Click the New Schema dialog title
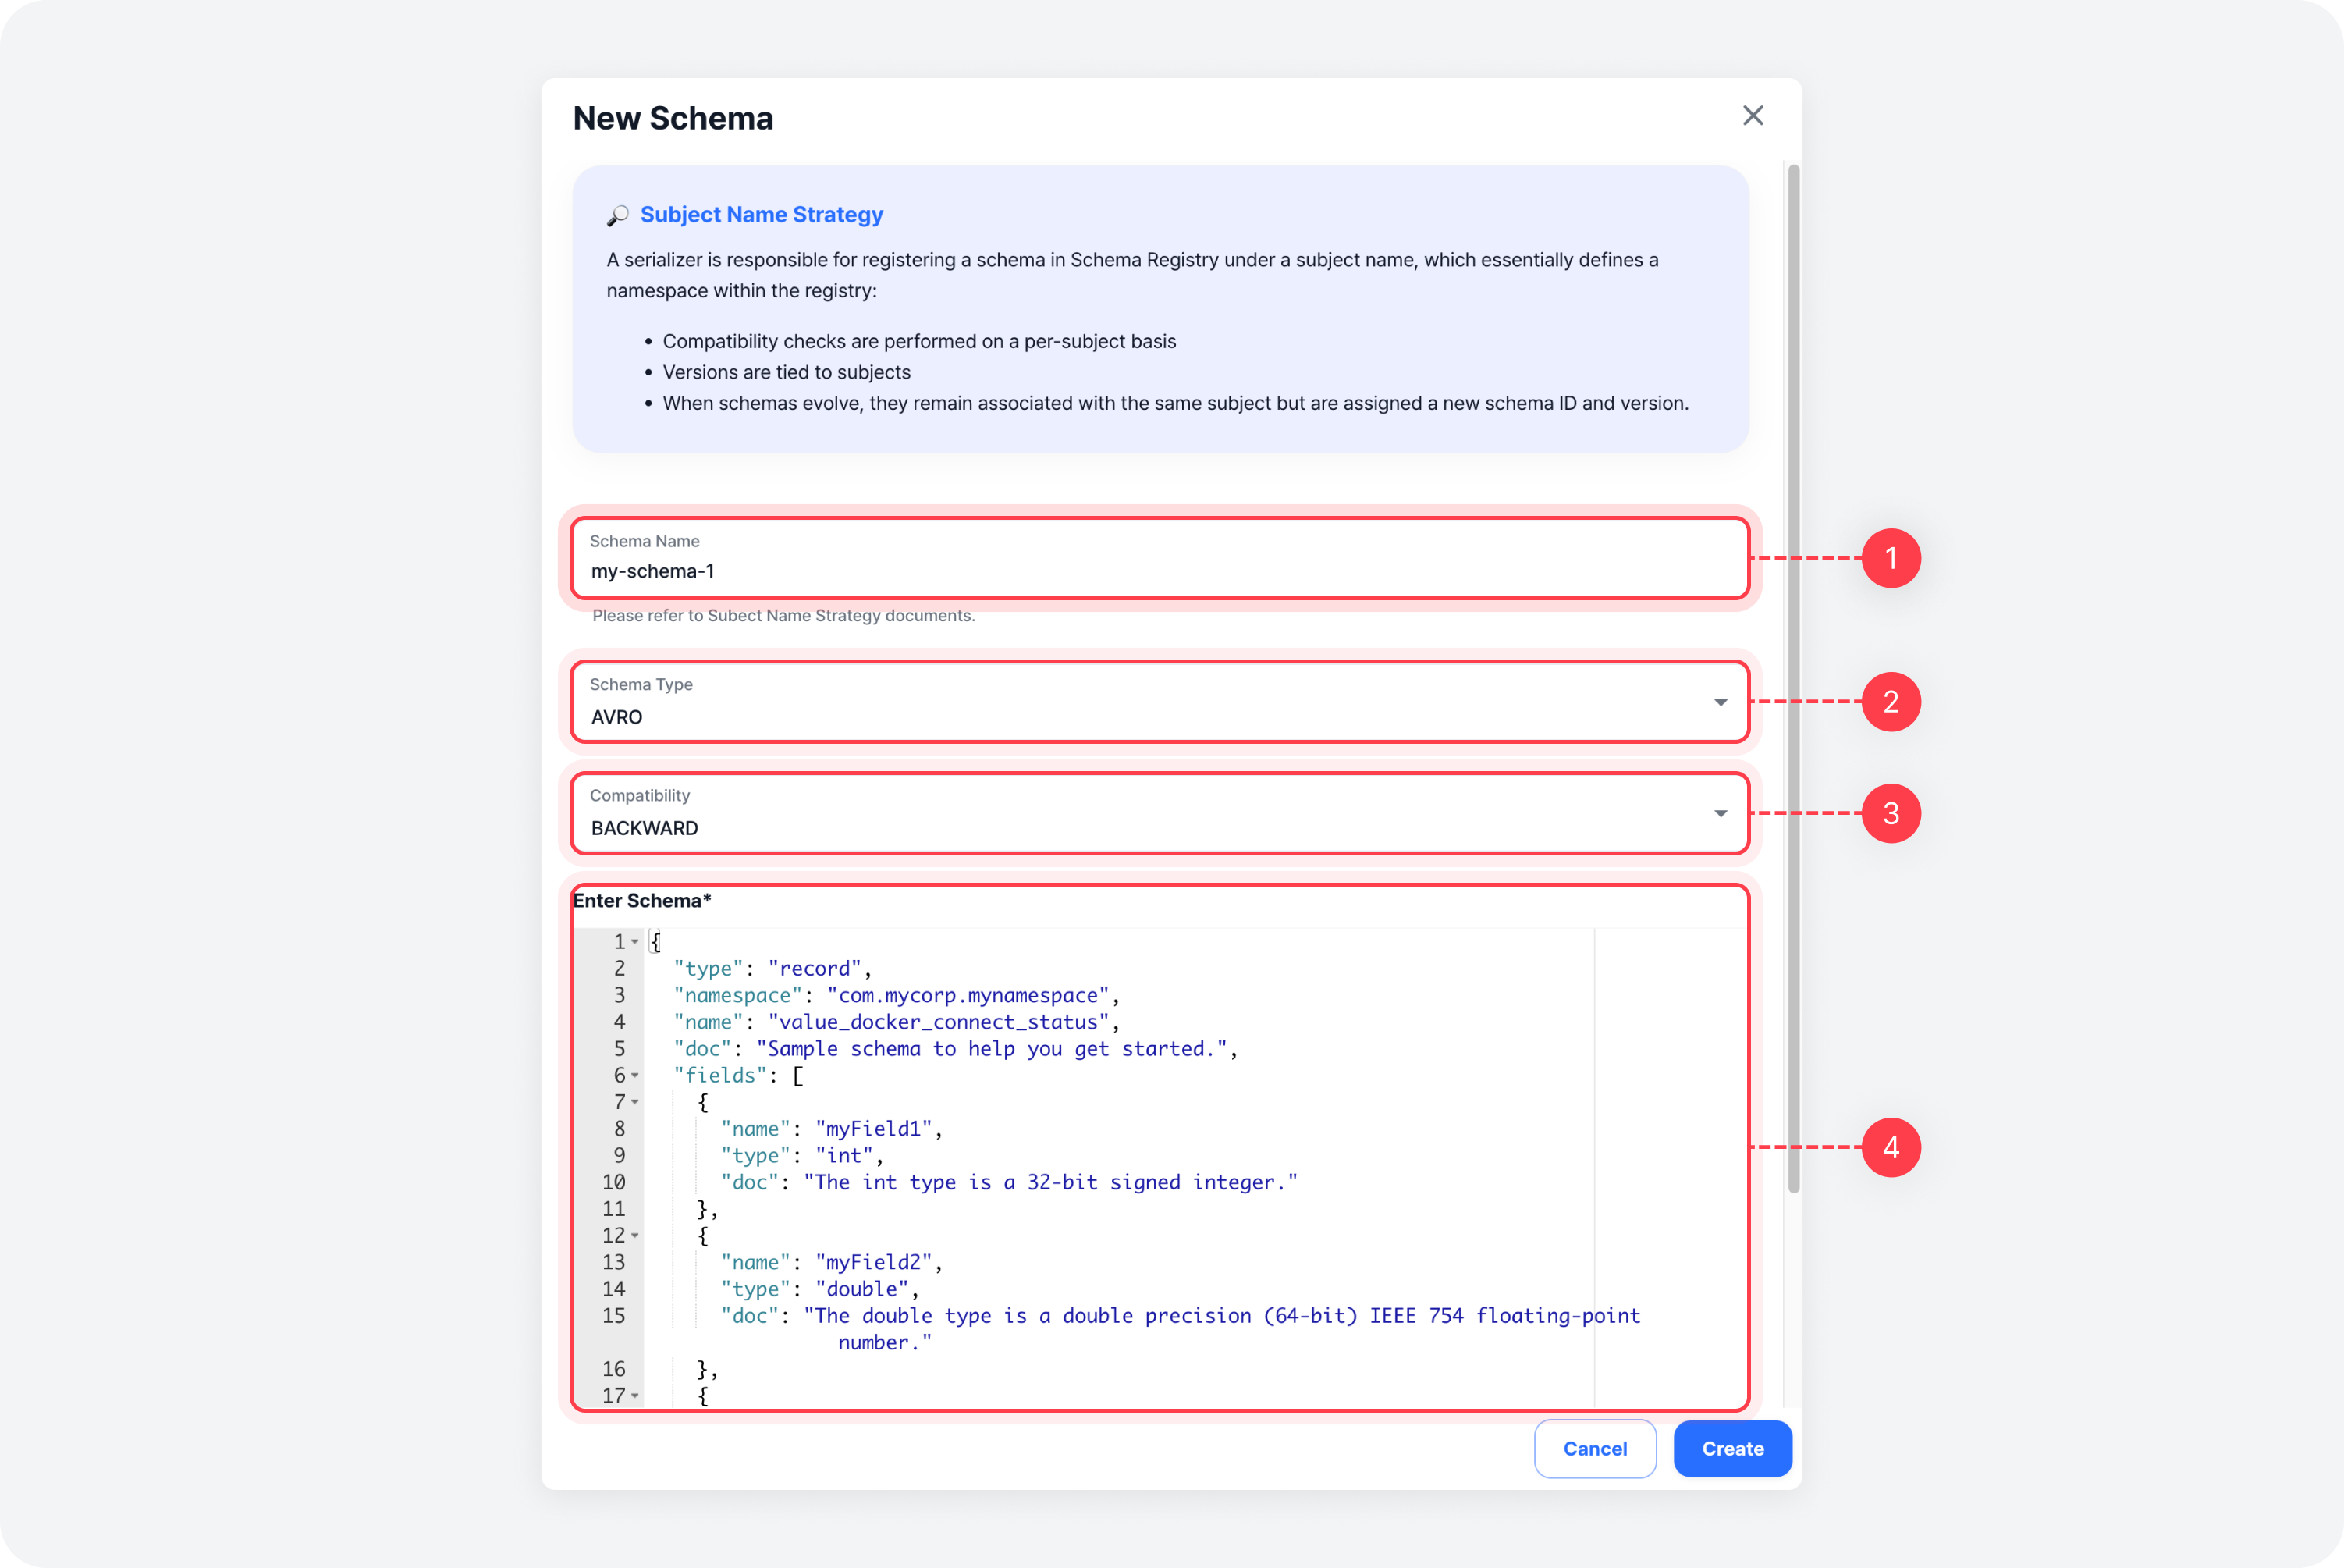This screenshot has width=2344, height=1568. tap(673, 118)
